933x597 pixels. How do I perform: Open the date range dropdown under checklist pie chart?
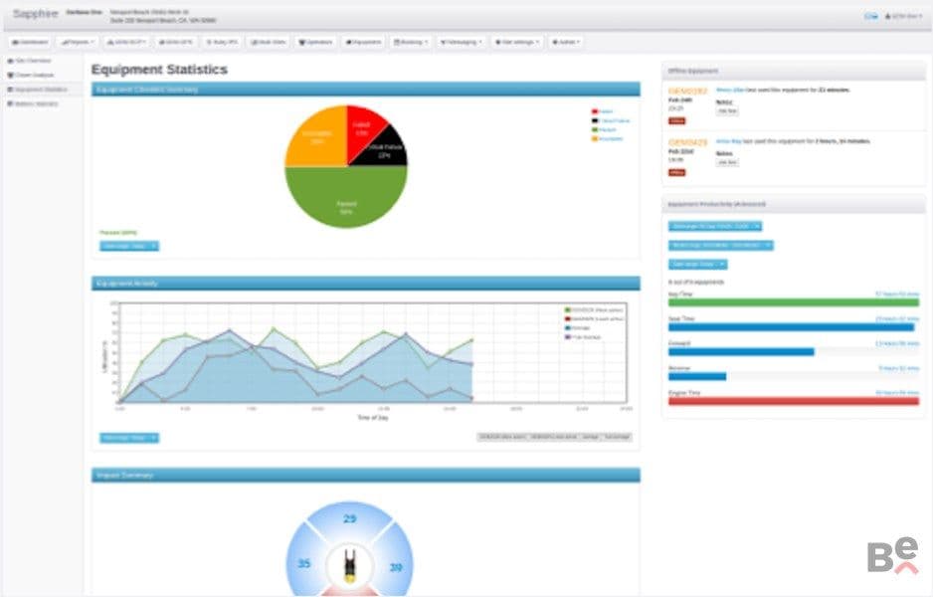coord(129,247)
